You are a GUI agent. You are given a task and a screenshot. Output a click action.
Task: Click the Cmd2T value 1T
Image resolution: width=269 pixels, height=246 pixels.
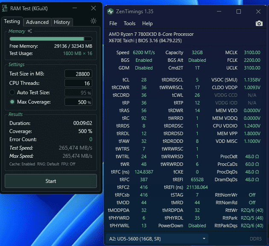[197, 68]
